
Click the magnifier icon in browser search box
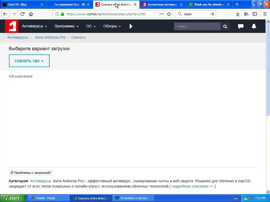click(x=180, y=14)
